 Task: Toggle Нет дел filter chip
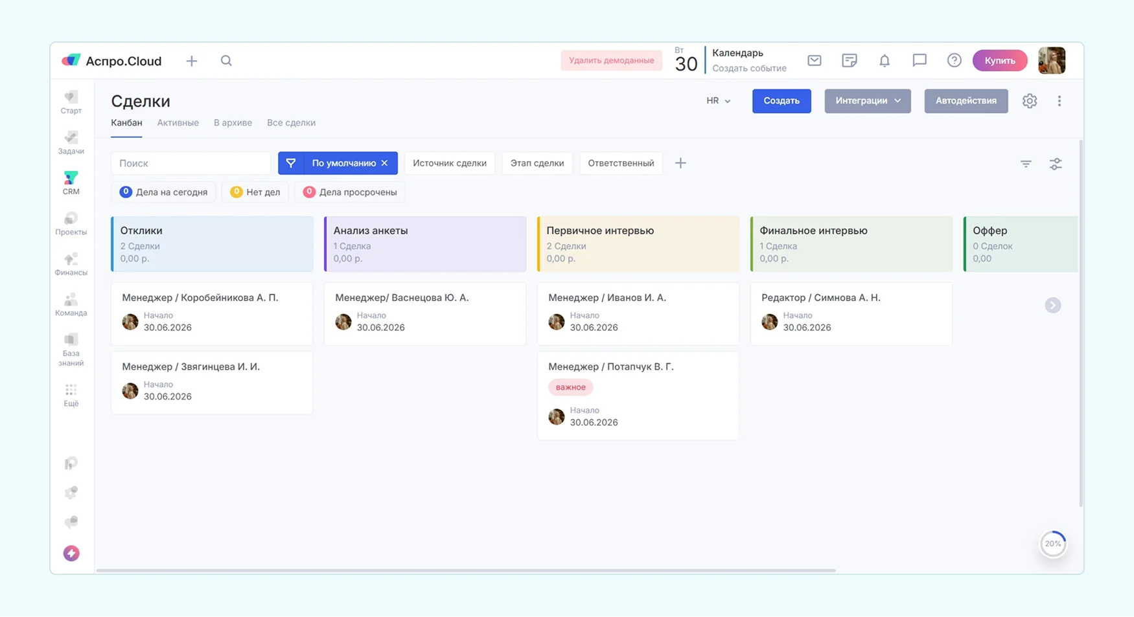255,192
